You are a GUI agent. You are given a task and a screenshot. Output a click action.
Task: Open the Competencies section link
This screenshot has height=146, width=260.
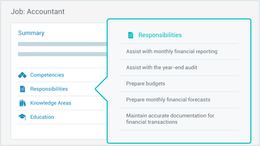point(47,75)
